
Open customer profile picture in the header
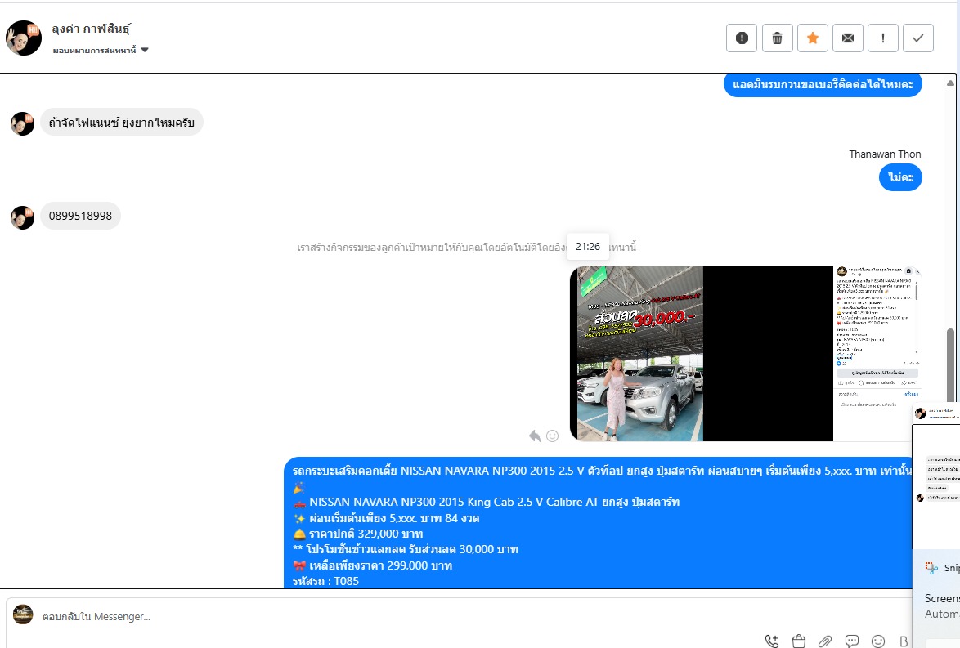coord(23,38)
